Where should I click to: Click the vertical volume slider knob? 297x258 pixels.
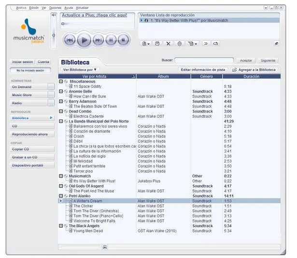coord(54,35)
